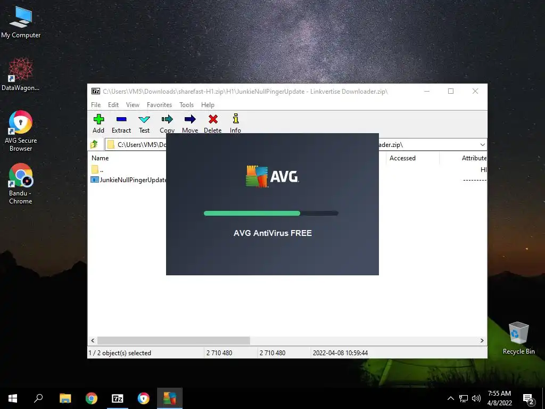
Task: Open the Windows Start menu
Action: click(x=13, y=398)
